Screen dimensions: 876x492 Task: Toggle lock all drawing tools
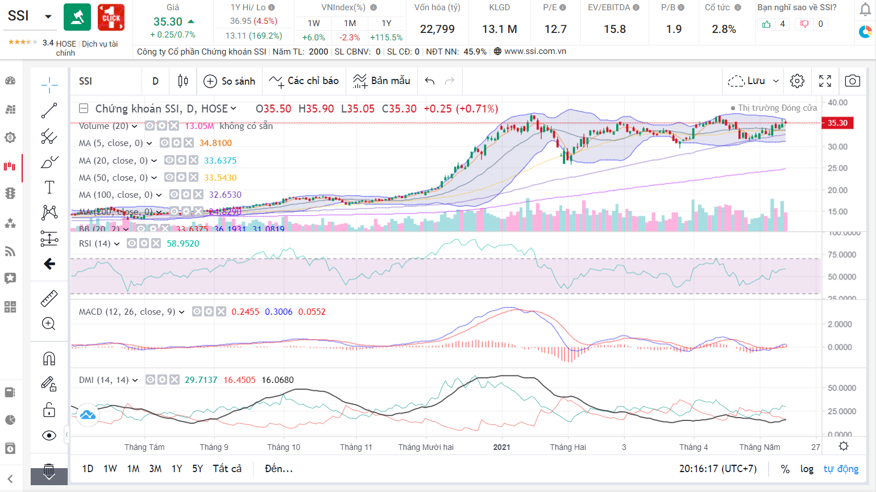click(x=49, y=410)
